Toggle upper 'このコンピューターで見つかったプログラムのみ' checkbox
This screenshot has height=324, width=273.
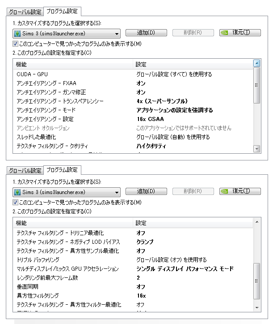click(15, 44)
